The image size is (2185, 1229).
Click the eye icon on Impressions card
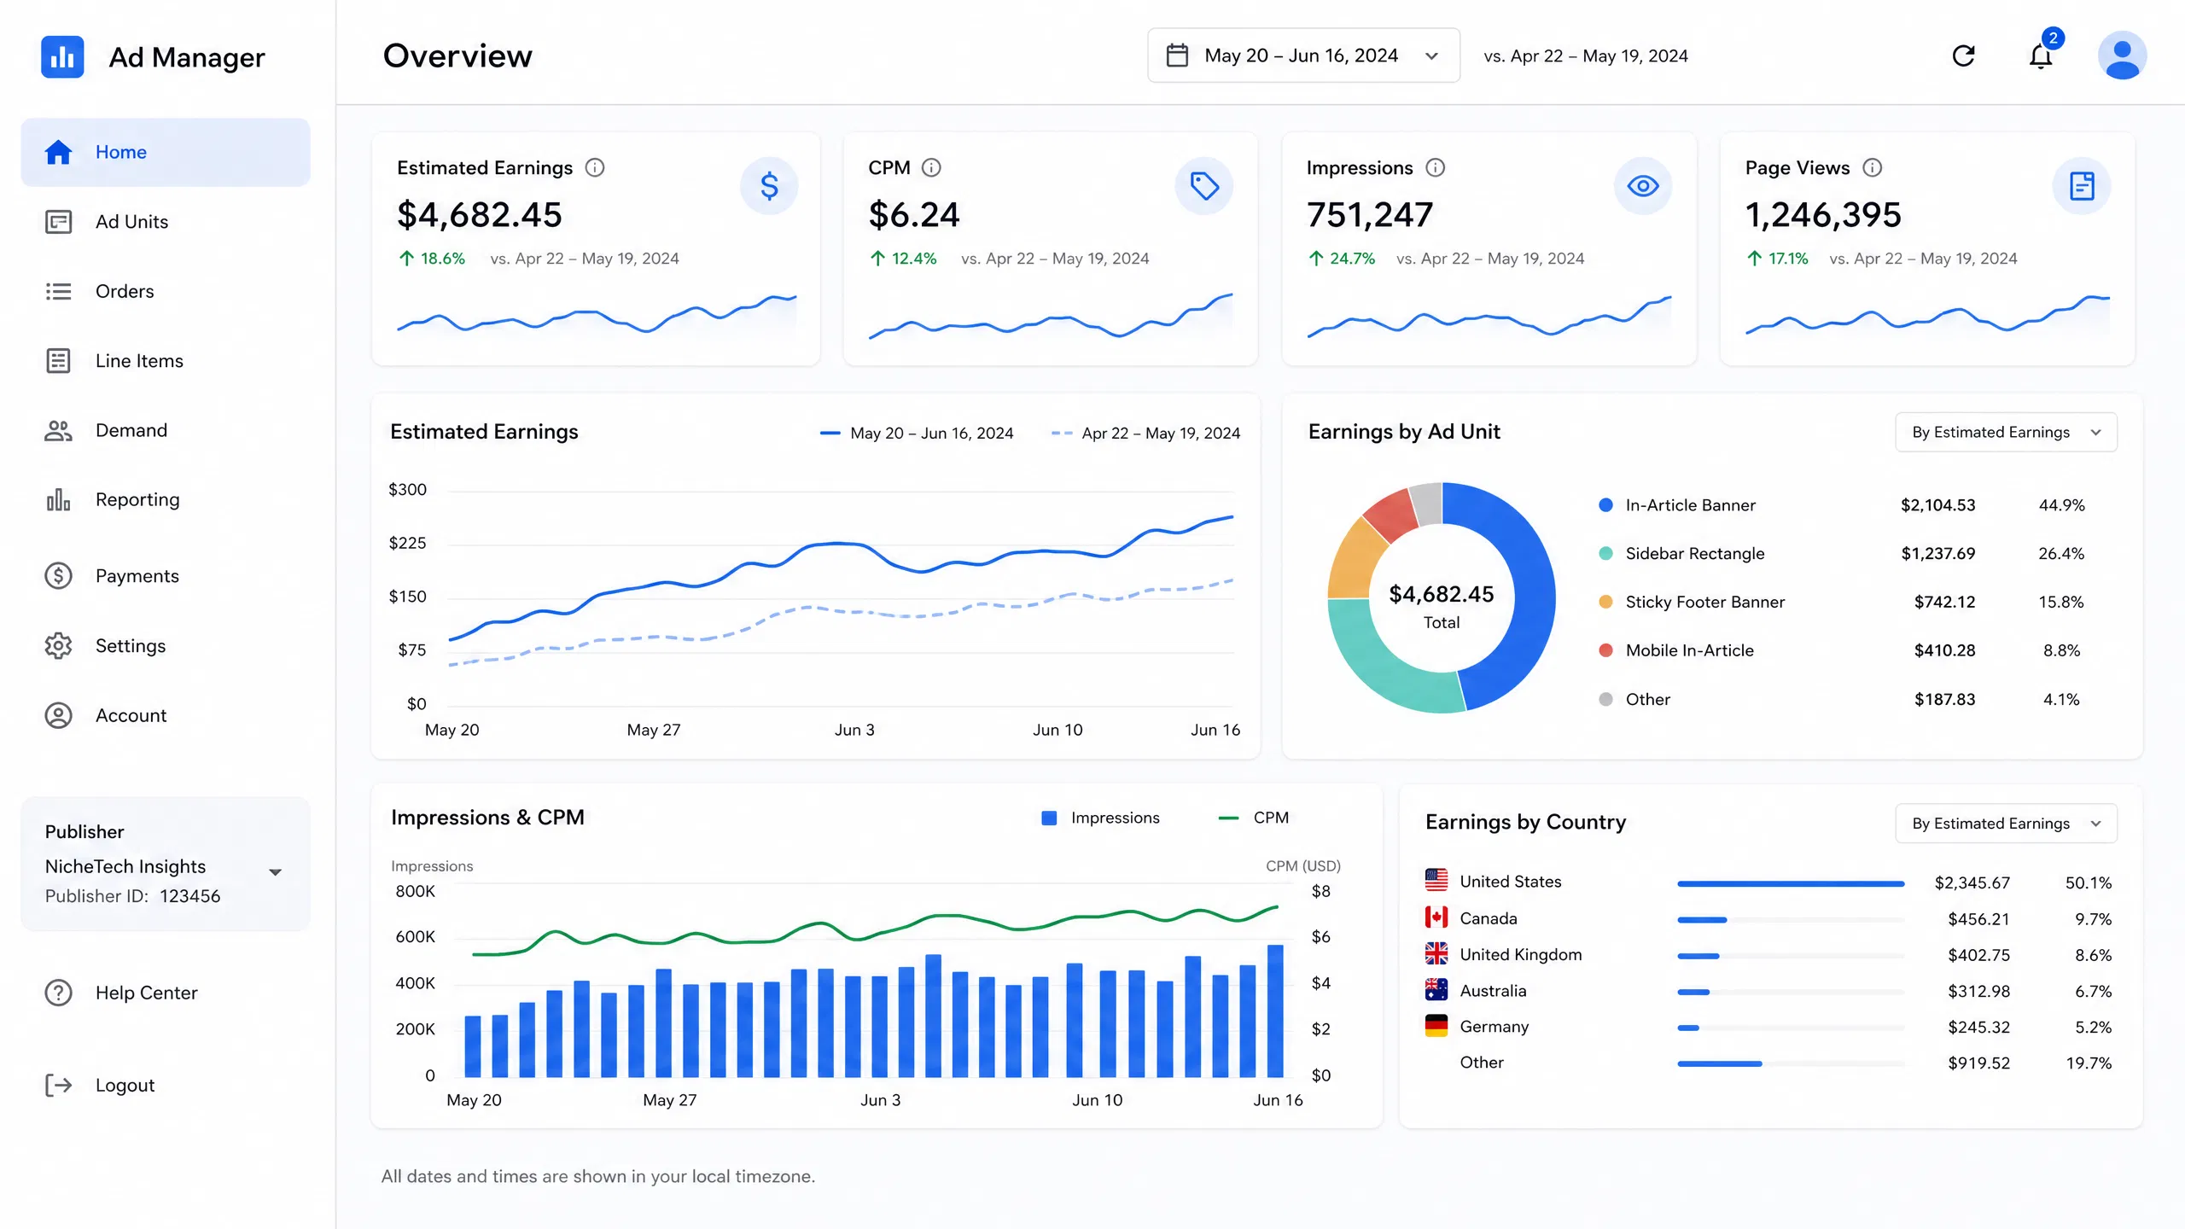pyautogui.click(x=1642, y=186)
